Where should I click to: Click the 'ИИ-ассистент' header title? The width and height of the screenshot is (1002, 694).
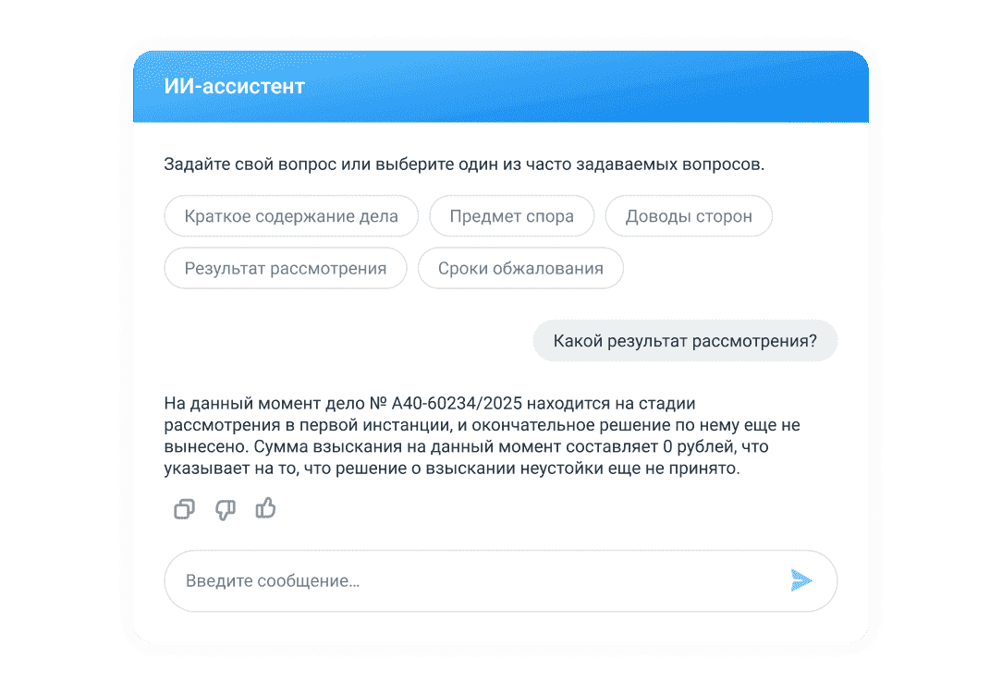click(x=235, y=86)
